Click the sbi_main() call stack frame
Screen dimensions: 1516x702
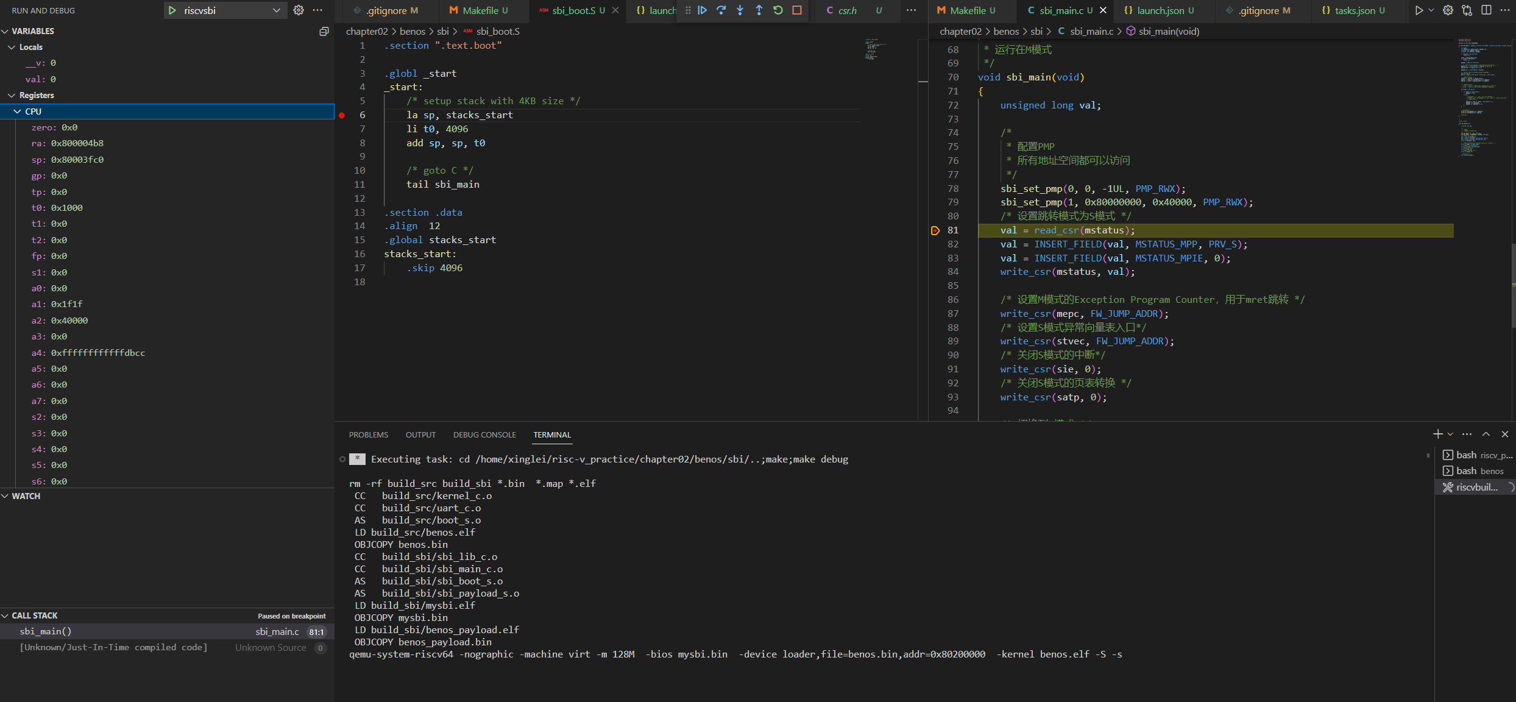click(x=48, y=631)
